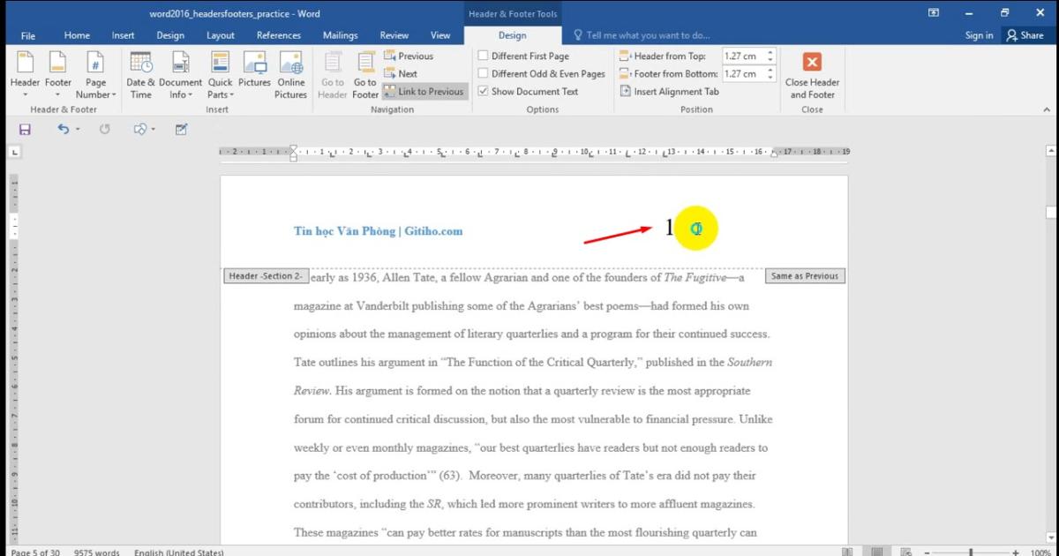Viewport: 1059px width, 556px height.
Task: Toggle the Link to Previous button
Action: point(424,92)
